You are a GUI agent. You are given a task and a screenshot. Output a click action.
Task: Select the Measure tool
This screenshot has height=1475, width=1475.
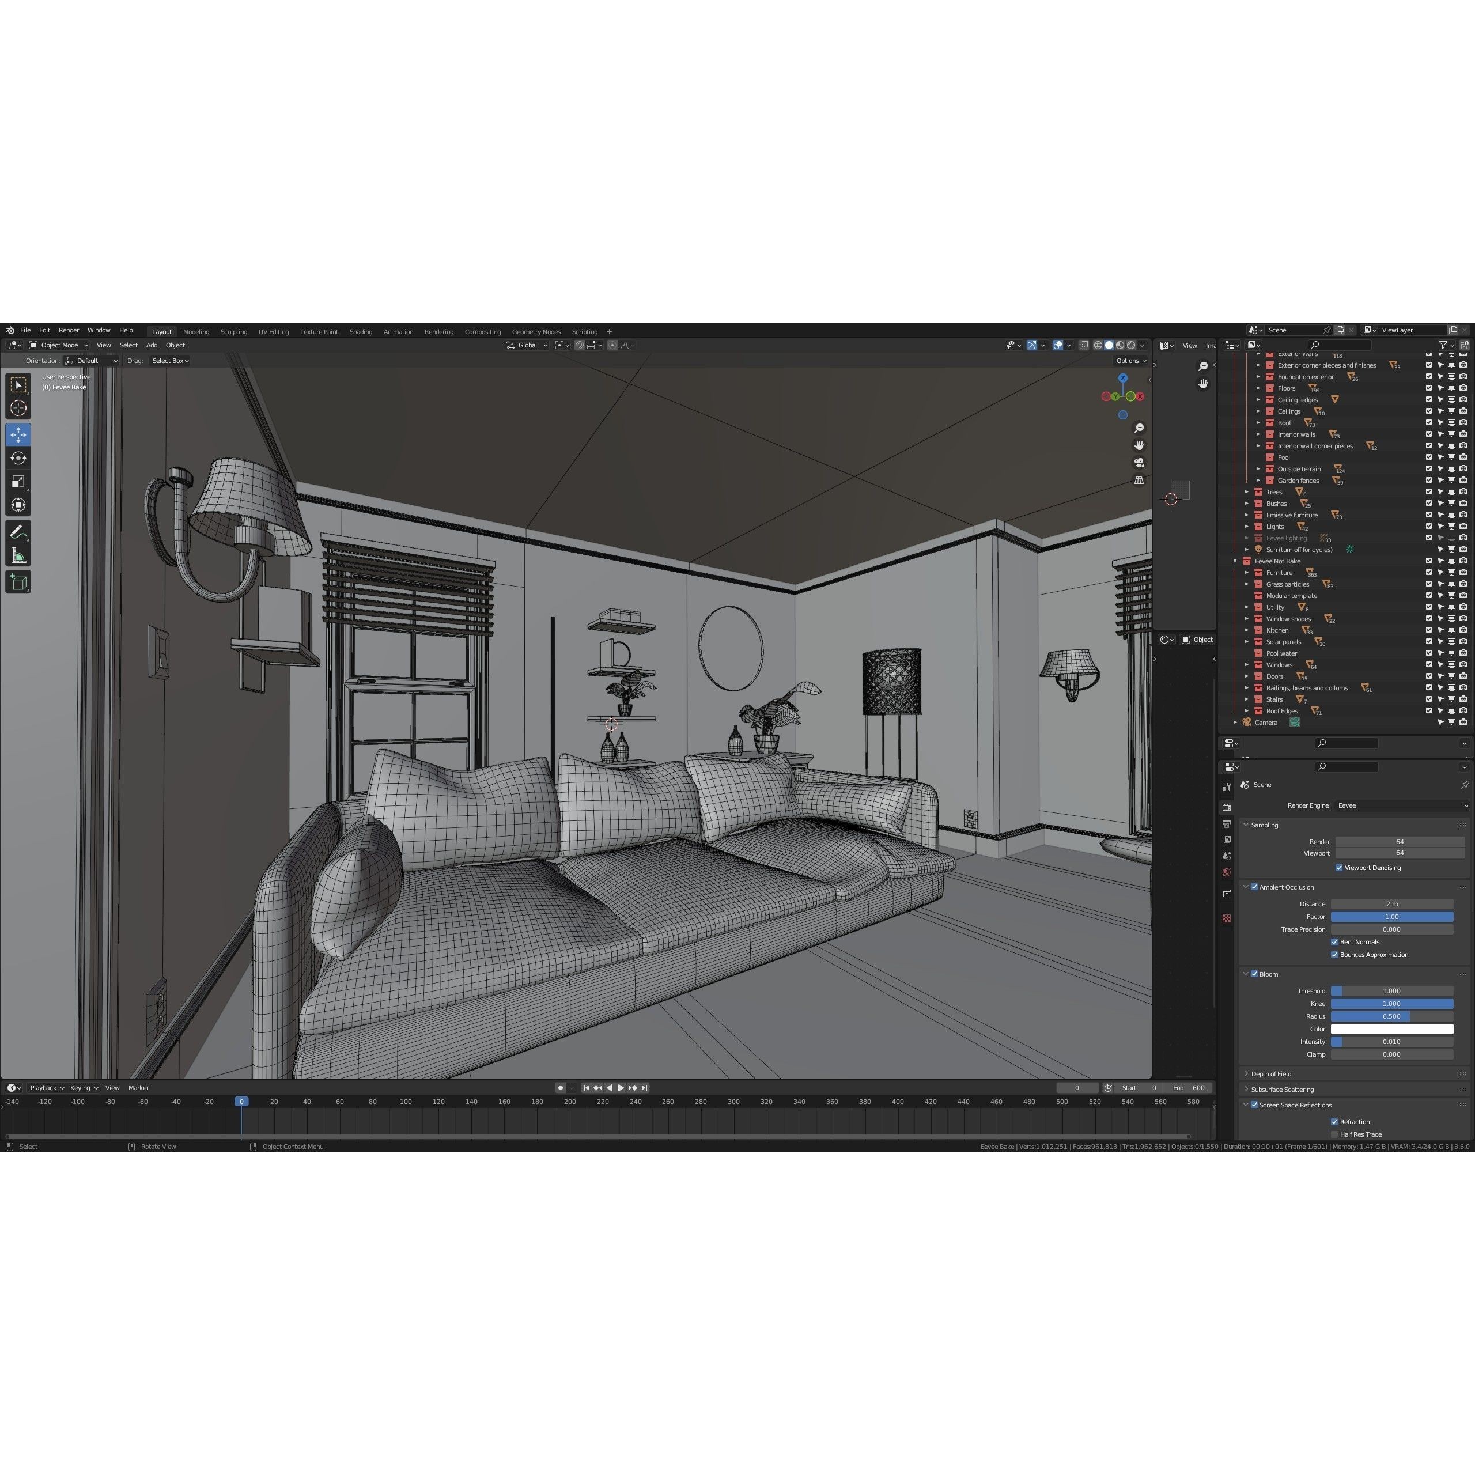tap(18, 554)
